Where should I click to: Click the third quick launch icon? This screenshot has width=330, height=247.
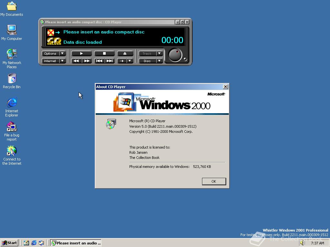pyautogui.click(x=41, y=243)
